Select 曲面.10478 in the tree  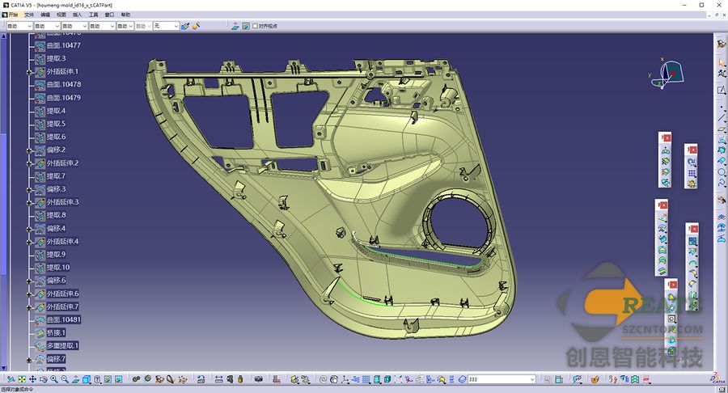[x=64, y=84]
